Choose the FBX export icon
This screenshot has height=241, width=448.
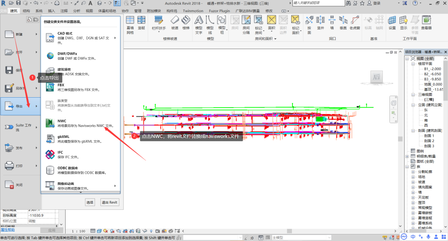(50, 87)
